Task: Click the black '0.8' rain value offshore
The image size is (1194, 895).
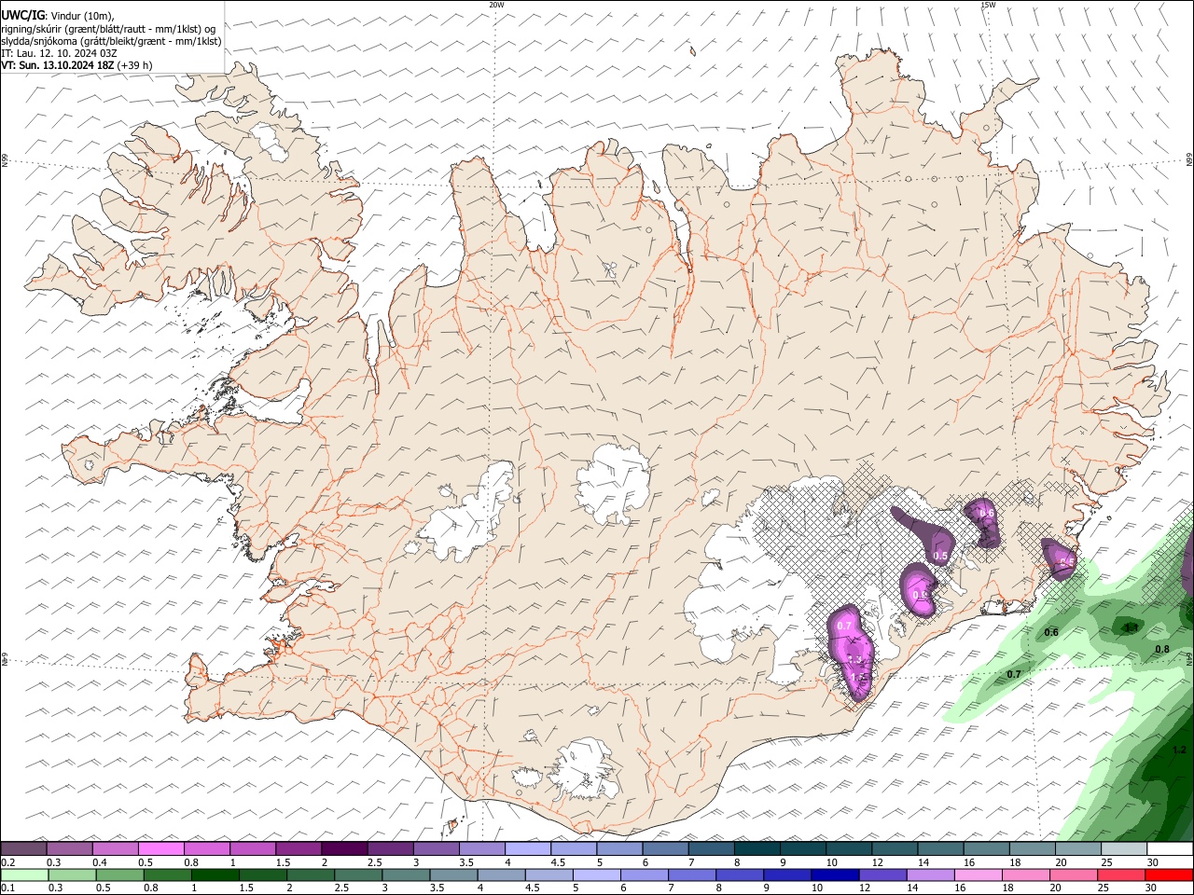Action: tap(1162, 650)
